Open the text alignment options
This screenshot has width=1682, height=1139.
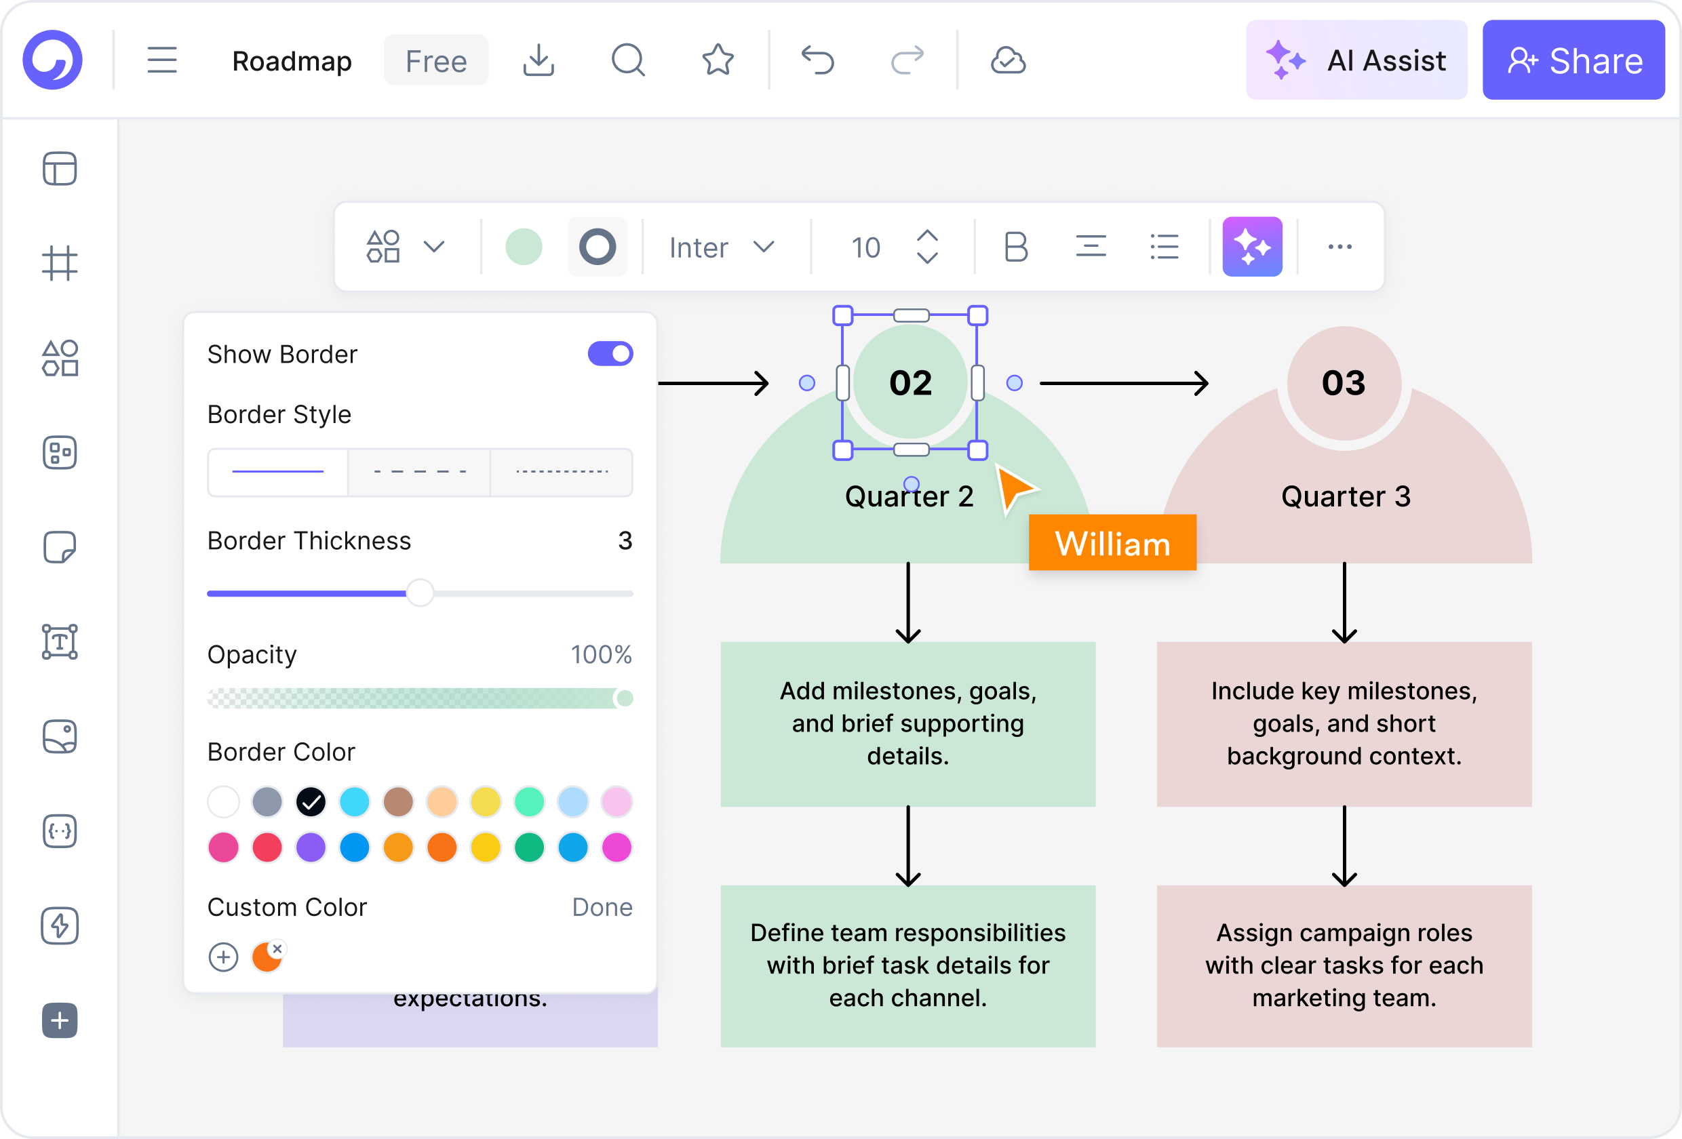pyautogui.click(x=1090, y=247)
